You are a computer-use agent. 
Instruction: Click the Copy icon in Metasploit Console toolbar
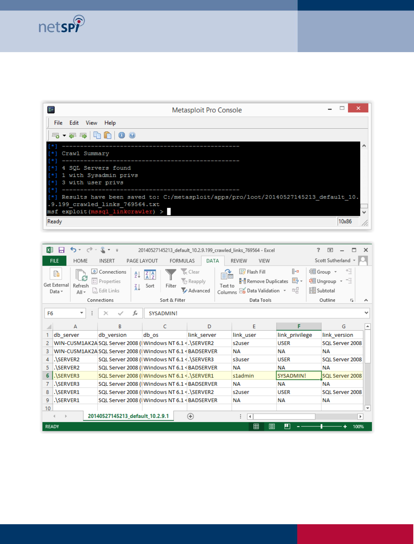point(97,135)
